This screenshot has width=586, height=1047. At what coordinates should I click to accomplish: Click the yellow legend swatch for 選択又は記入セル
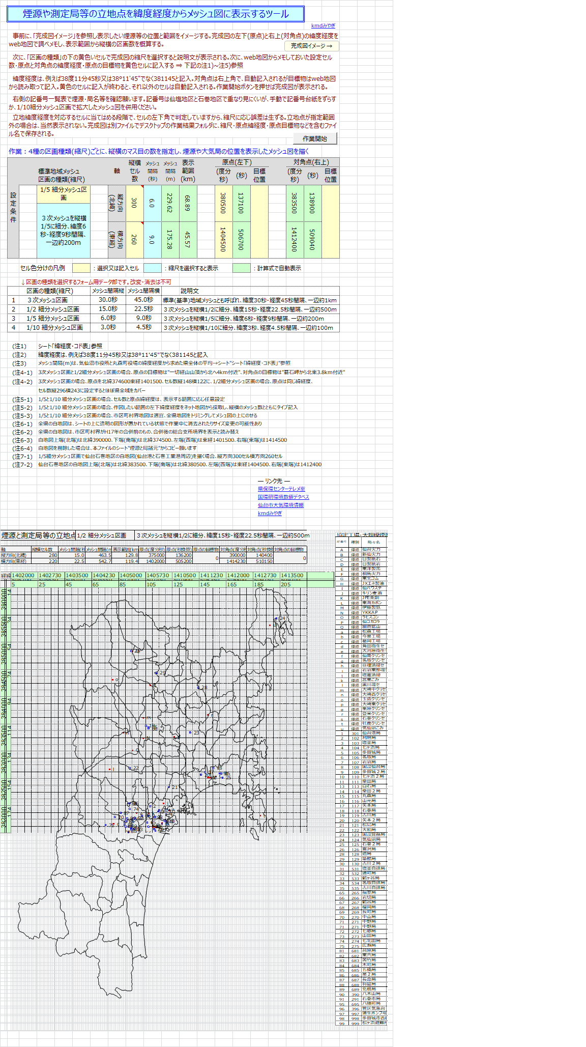(81, 268)
